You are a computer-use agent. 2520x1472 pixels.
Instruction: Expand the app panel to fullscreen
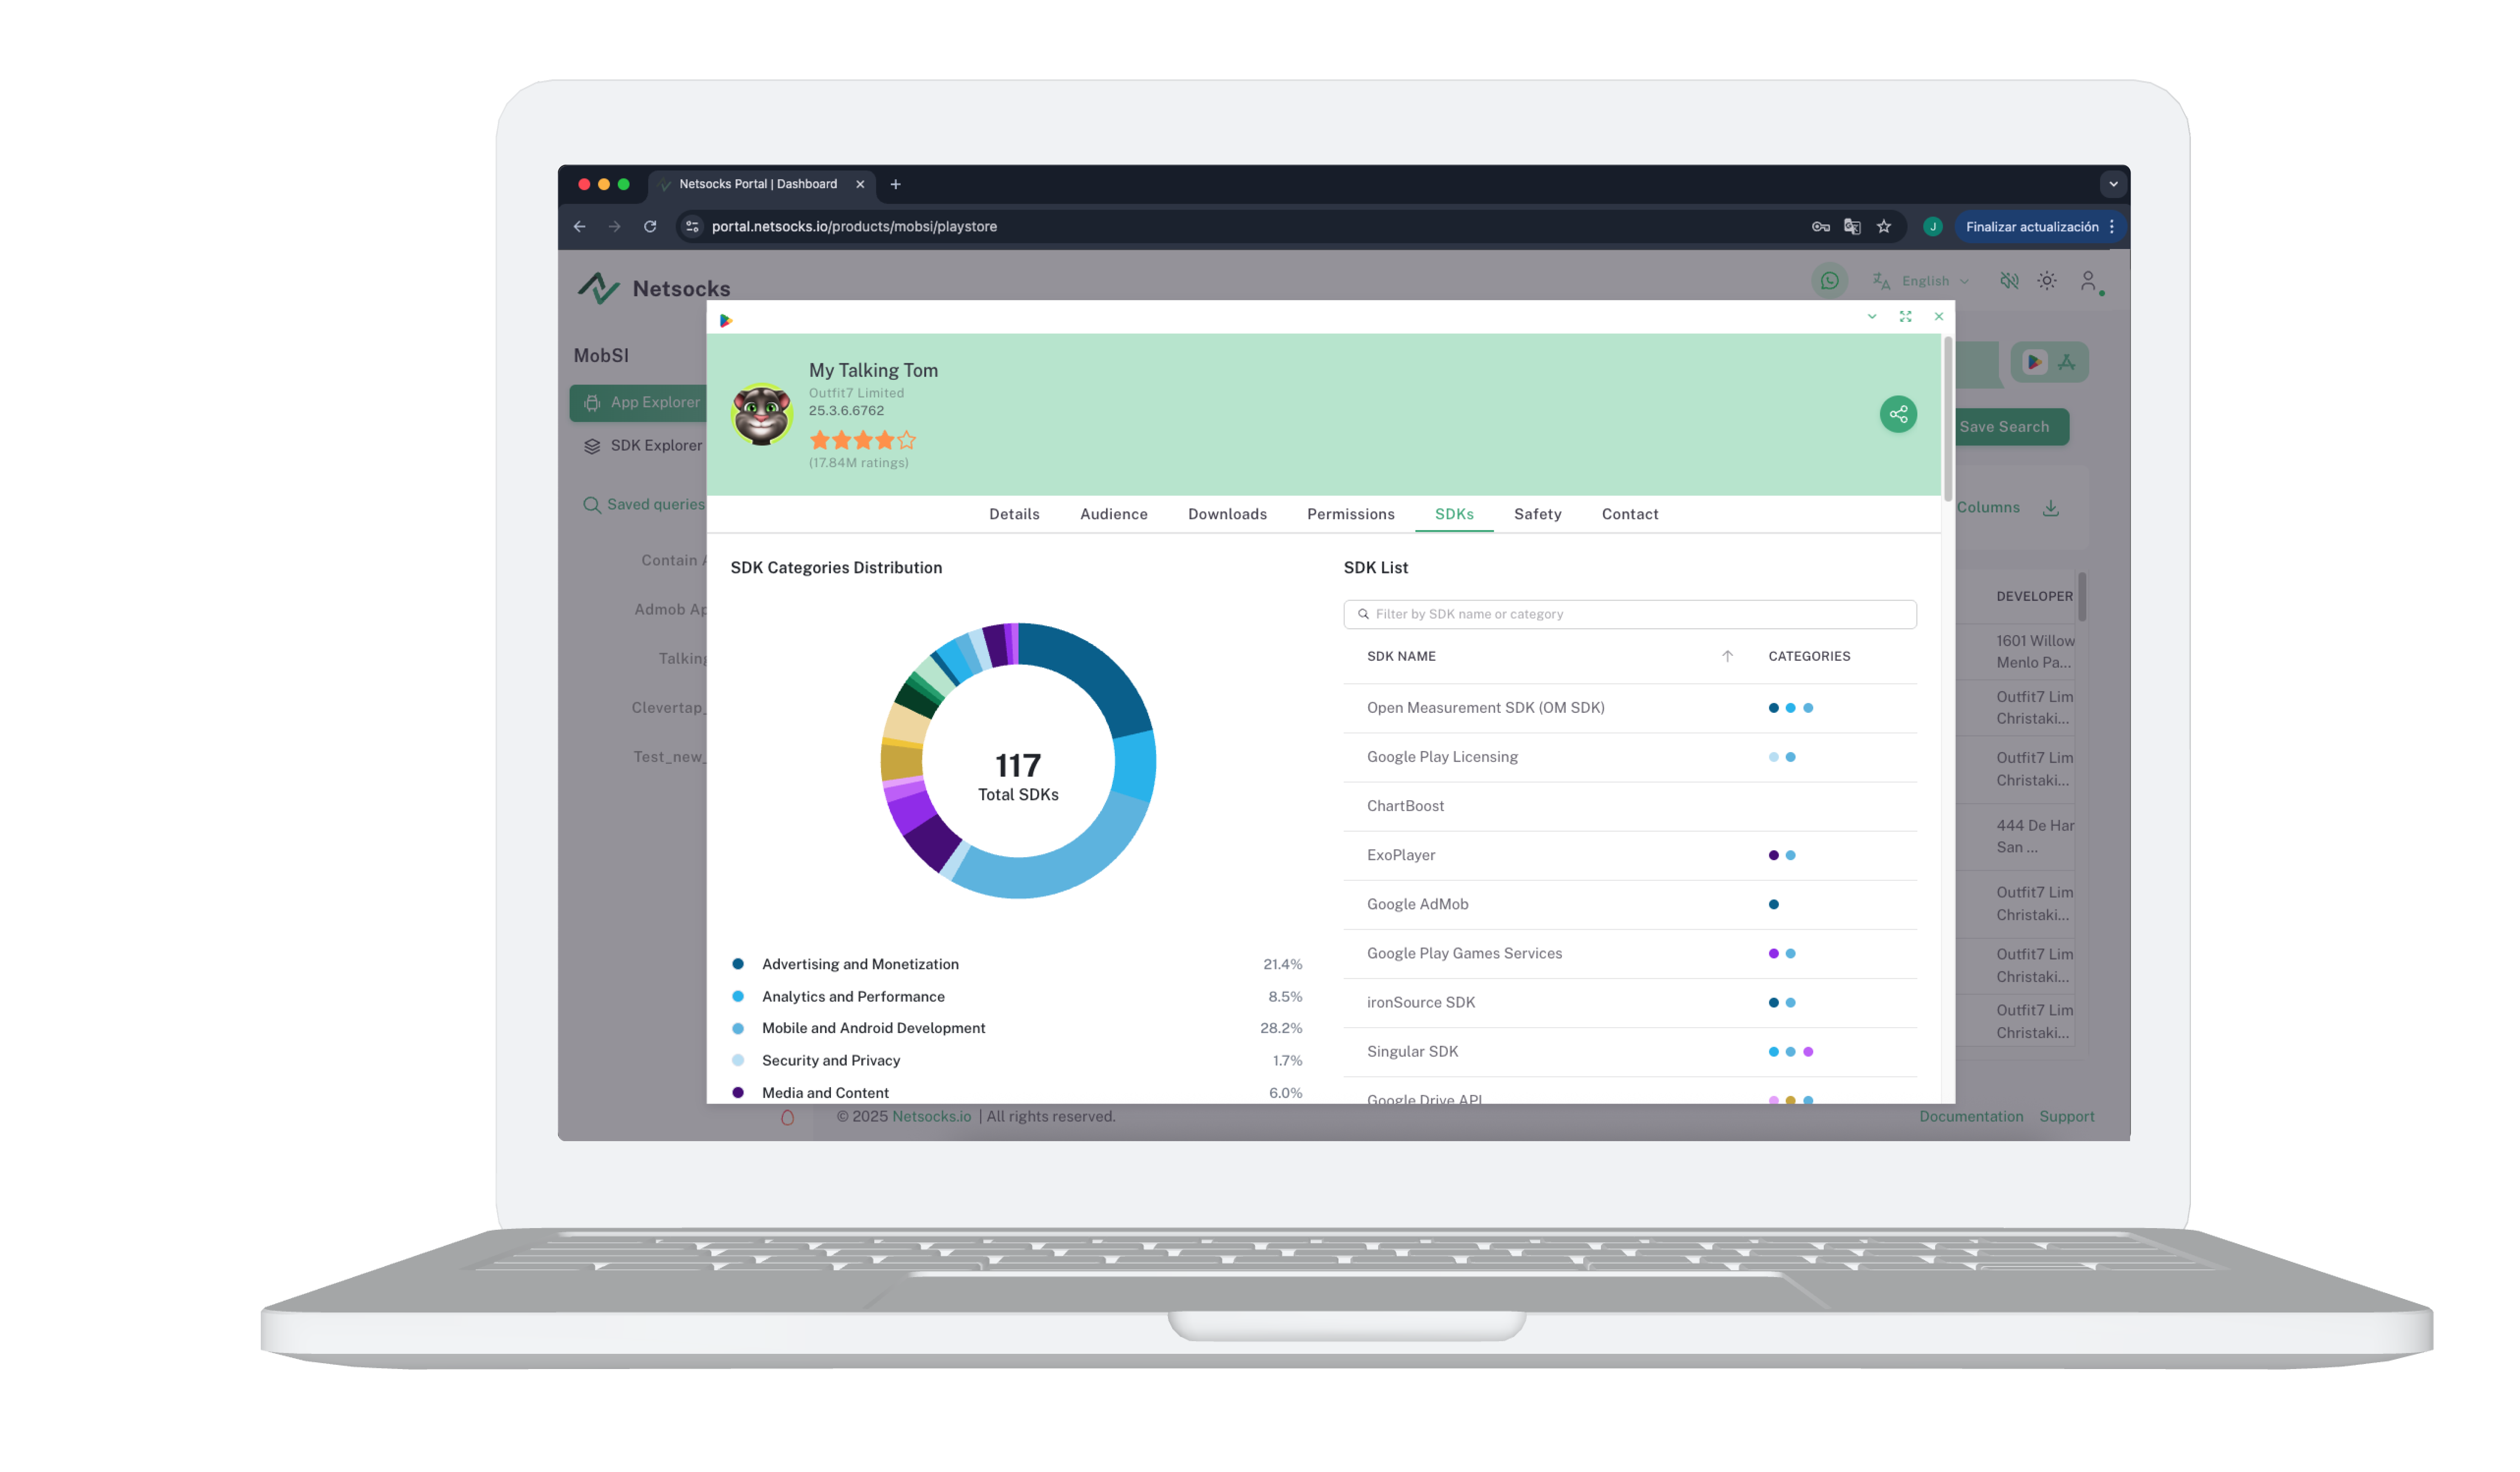(x=1905, y=316)
